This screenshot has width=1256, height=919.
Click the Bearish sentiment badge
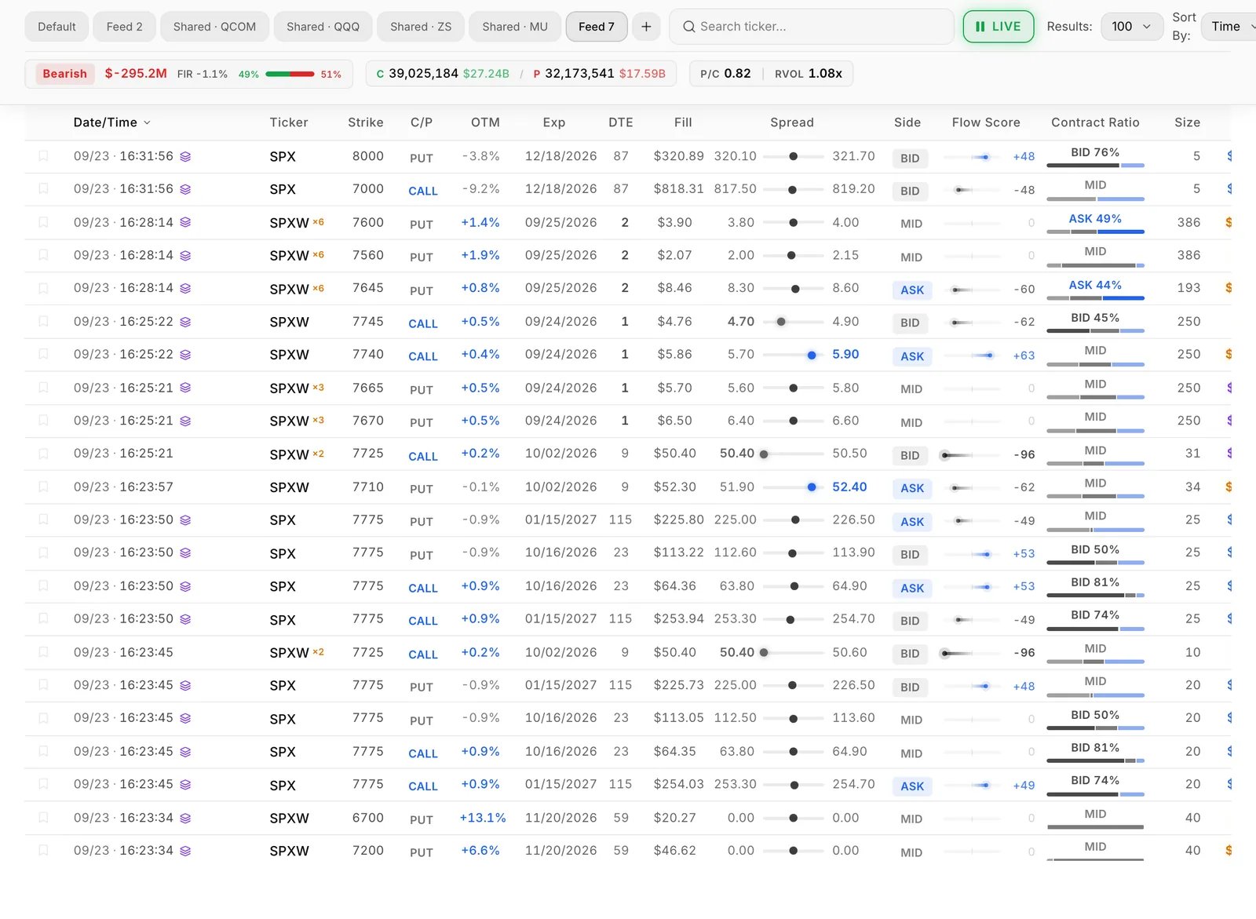pos(65,74)
